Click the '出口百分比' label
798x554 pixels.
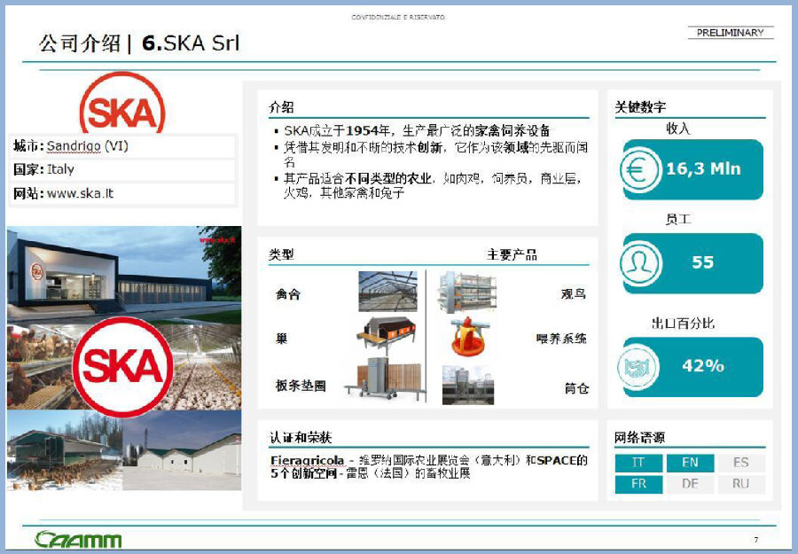(x=684, y=324)
